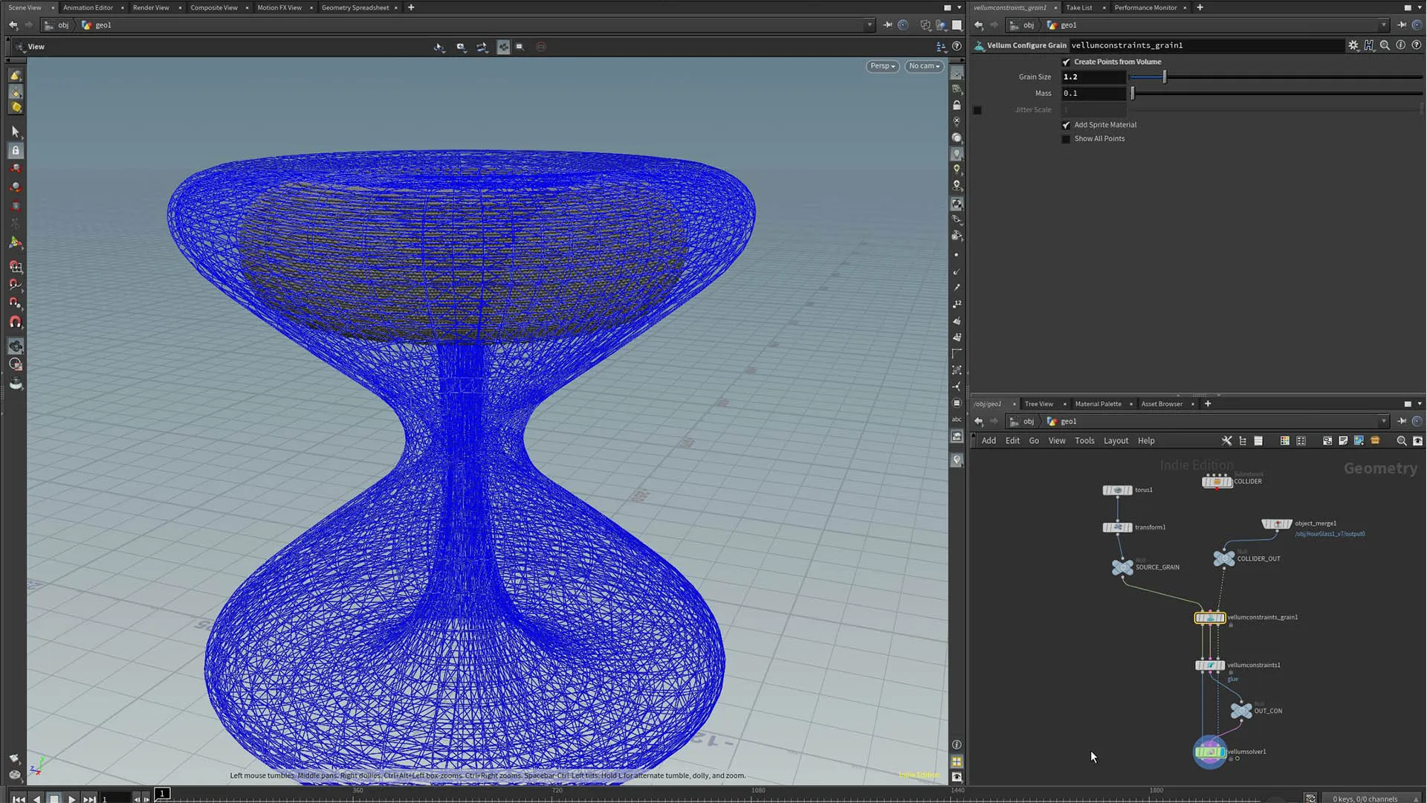Screen dimensions: 1427x803
Task: Select the torus1 node in network
Action: click(1117, 490)
